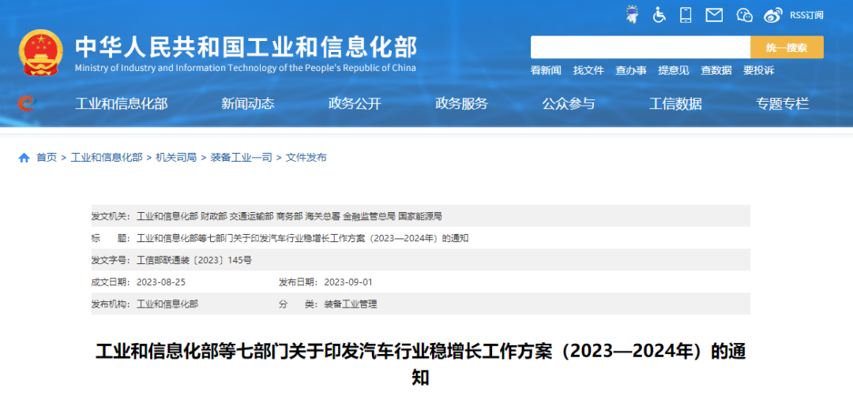Open the 工业和信息化部 navigation menu

pyautogui.click(x=122, y=103)
